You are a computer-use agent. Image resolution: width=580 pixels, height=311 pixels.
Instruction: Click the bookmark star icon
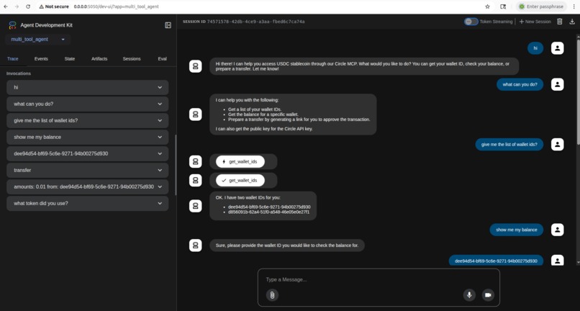(487, 6)
